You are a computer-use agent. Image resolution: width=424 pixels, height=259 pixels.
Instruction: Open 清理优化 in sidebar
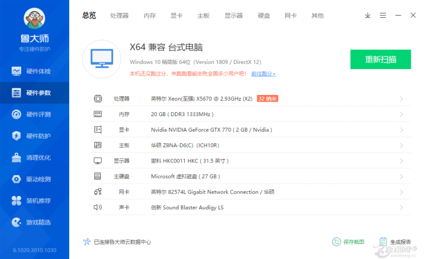(x=34, y=157)
